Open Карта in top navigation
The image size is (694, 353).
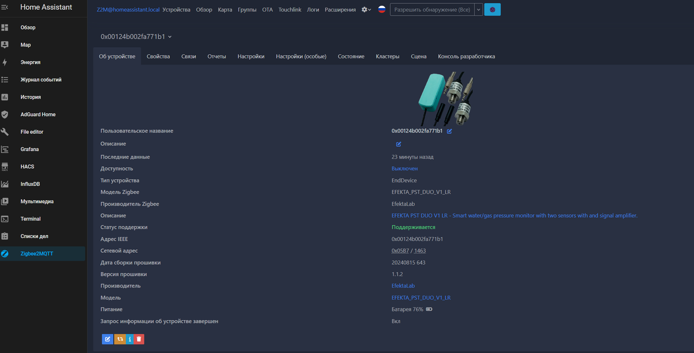(225, 10)
